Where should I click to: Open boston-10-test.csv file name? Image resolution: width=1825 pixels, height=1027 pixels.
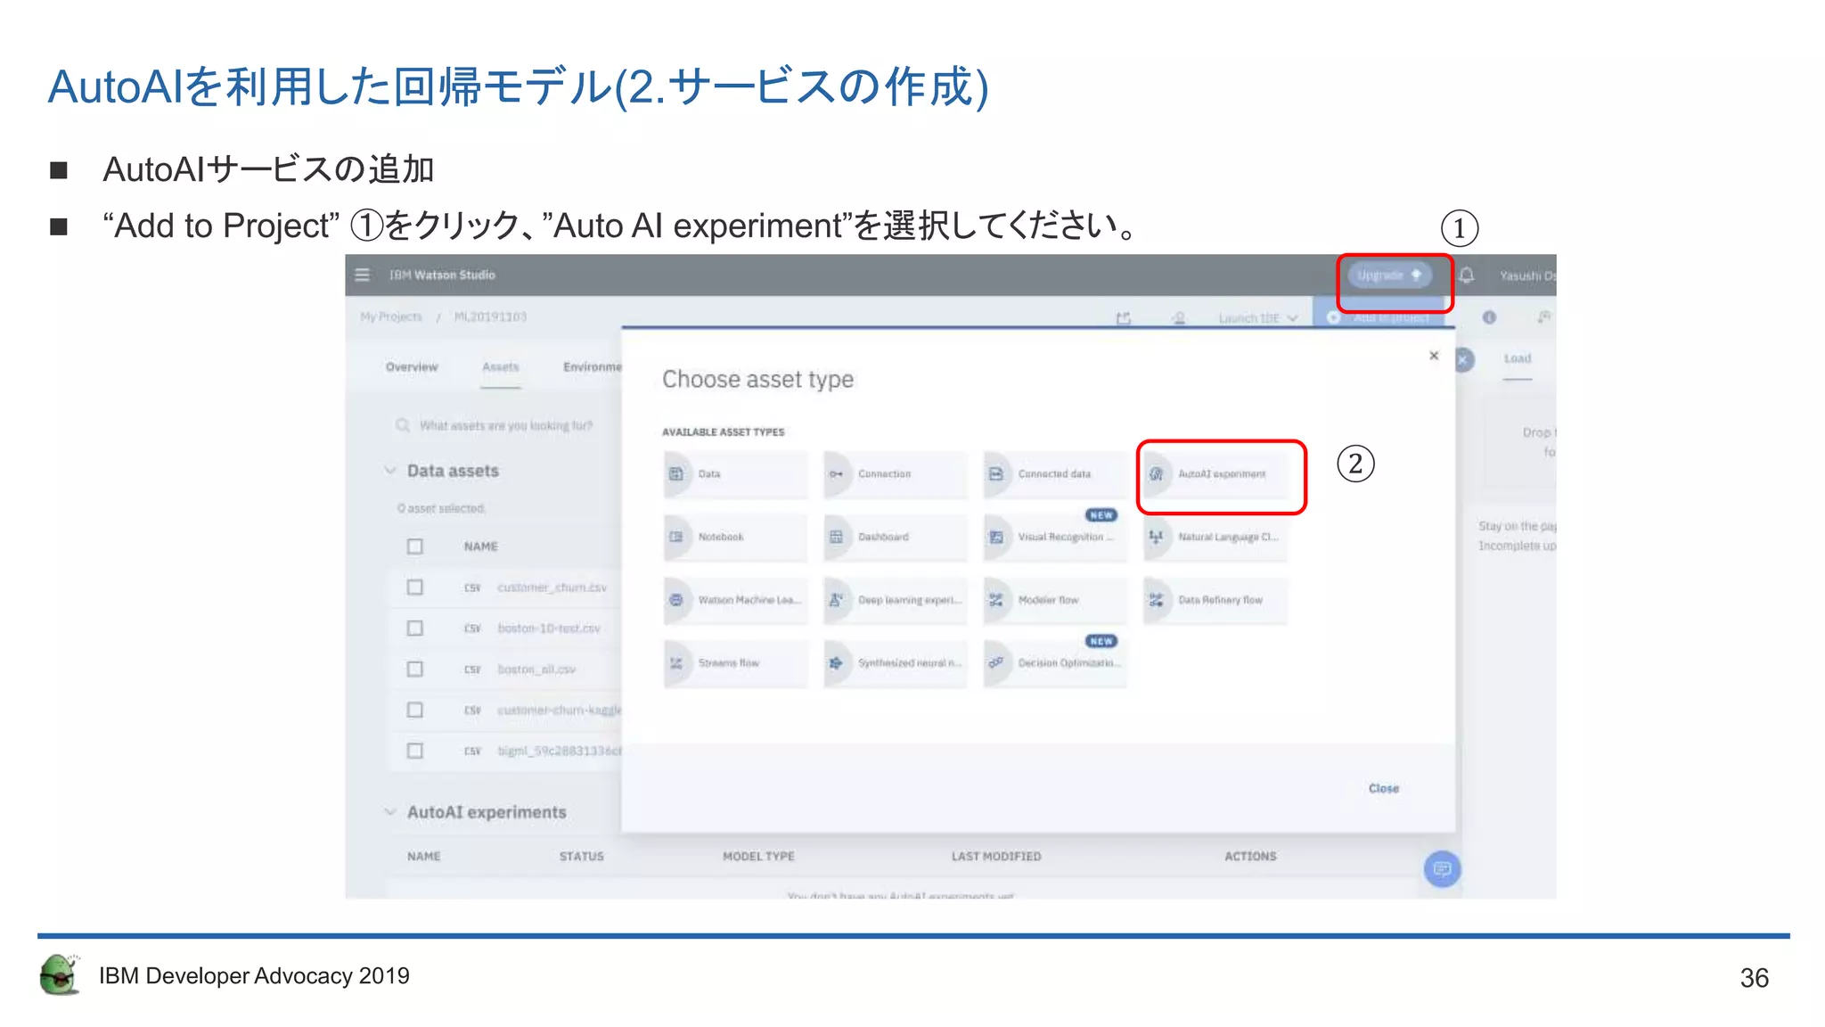549,629
